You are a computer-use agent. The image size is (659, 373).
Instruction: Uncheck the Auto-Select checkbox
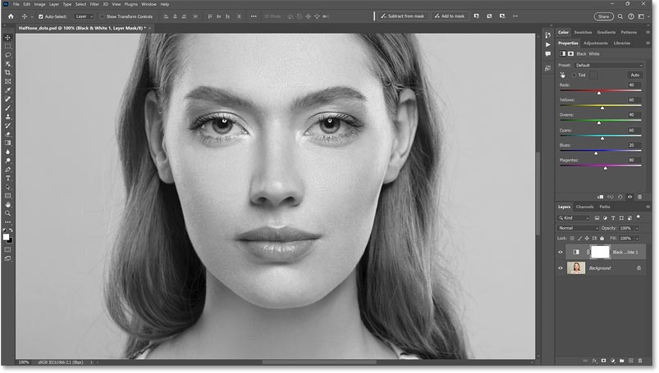[40, 16]
